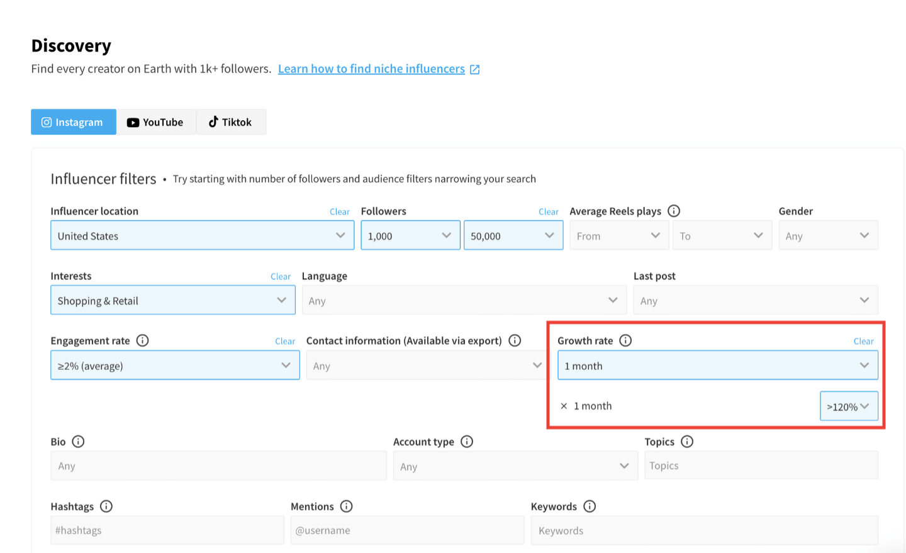Click Contact information info icon
This screenshot has width=906, height=553.
tap(515, 340)
